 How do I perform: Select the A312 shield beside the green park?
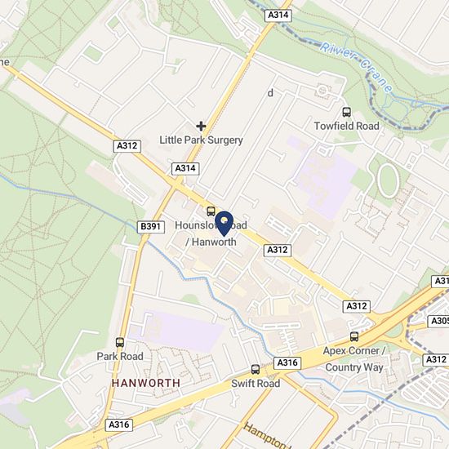[127, 146]
